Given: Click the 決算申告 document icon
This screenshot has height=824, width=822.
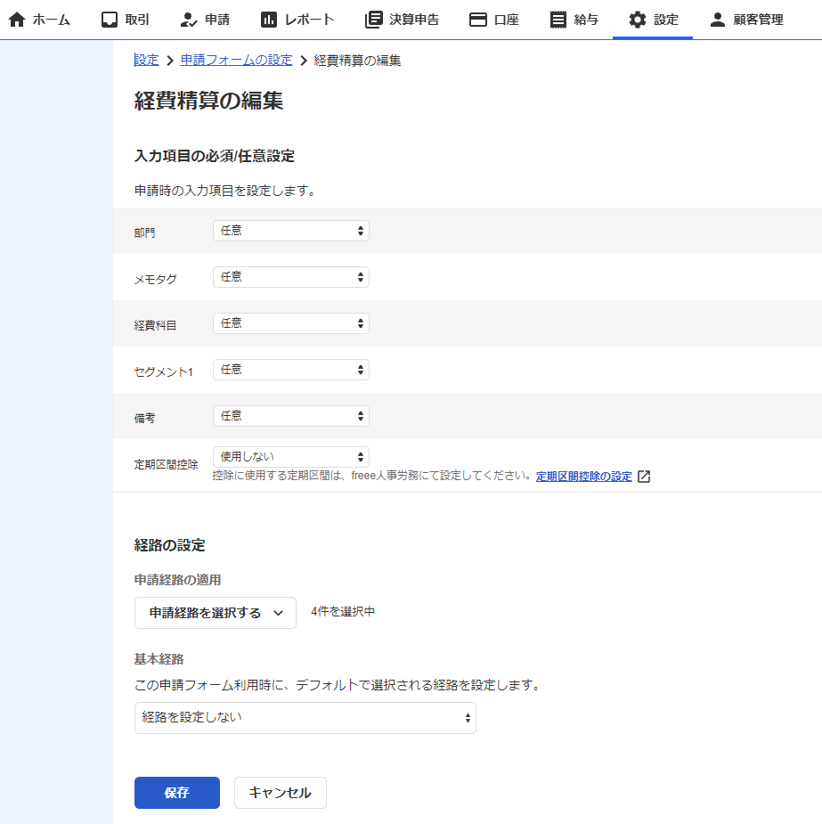Looking at the screenshot, I should pyautogui.click(x=374, y=20).
